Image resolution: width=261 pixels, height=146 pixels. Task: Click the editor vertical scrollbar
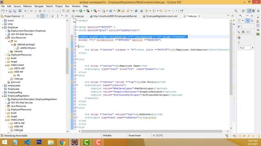coord(231,59)
